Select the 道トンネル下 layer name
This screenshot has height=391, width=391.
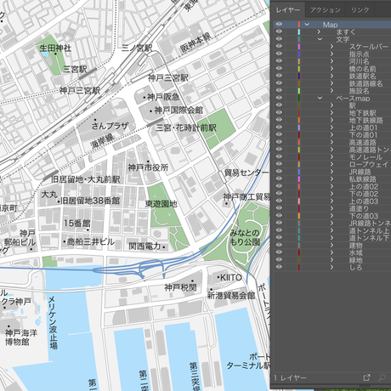(x=369, y=238)
